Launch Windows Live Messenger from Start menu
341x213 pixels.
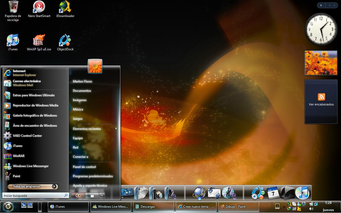tap(35, 166)
